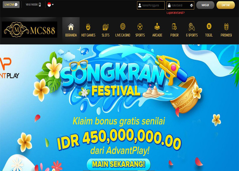Click the DAFTAR register button
Image resolution: width=239 pixels, height=171 pixels.
tap(226, 5)
